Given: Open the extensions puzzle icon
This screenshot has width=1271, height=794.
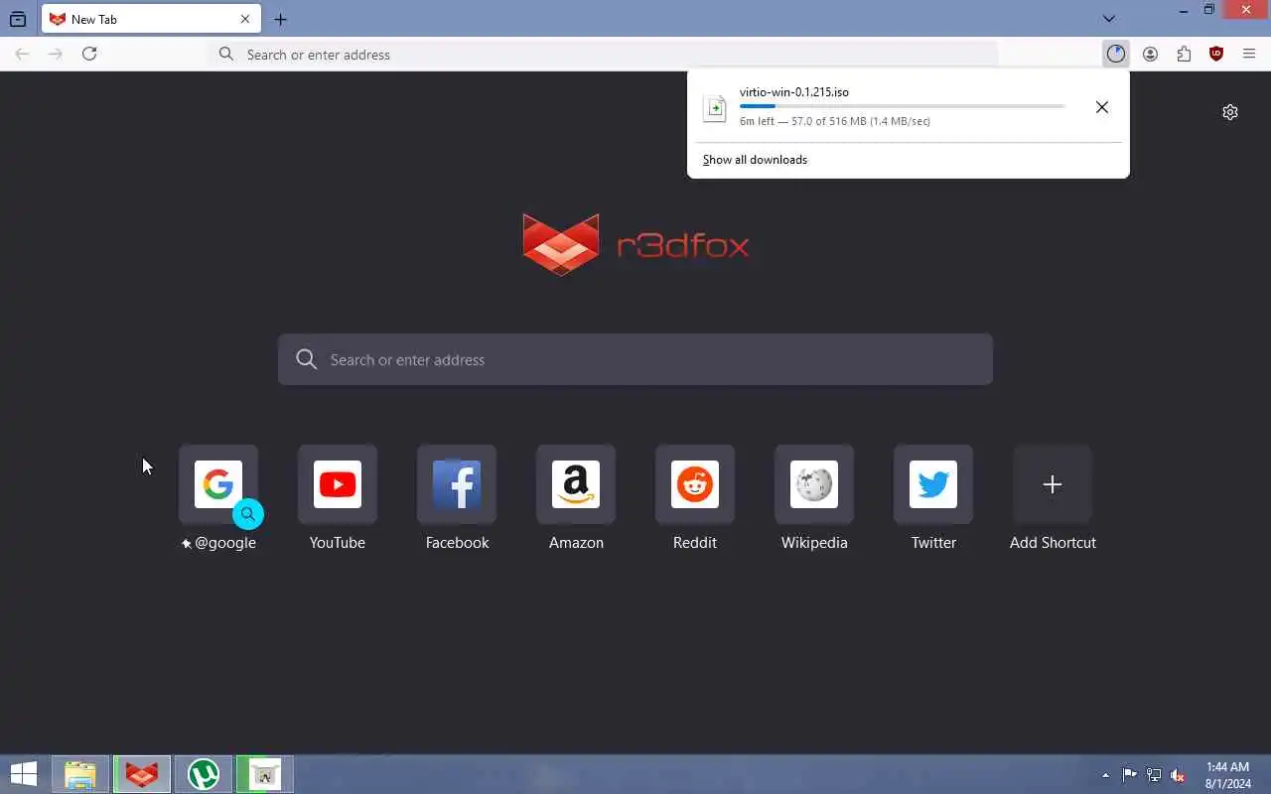Looking at the screenshot, I should click(1184, 54).
